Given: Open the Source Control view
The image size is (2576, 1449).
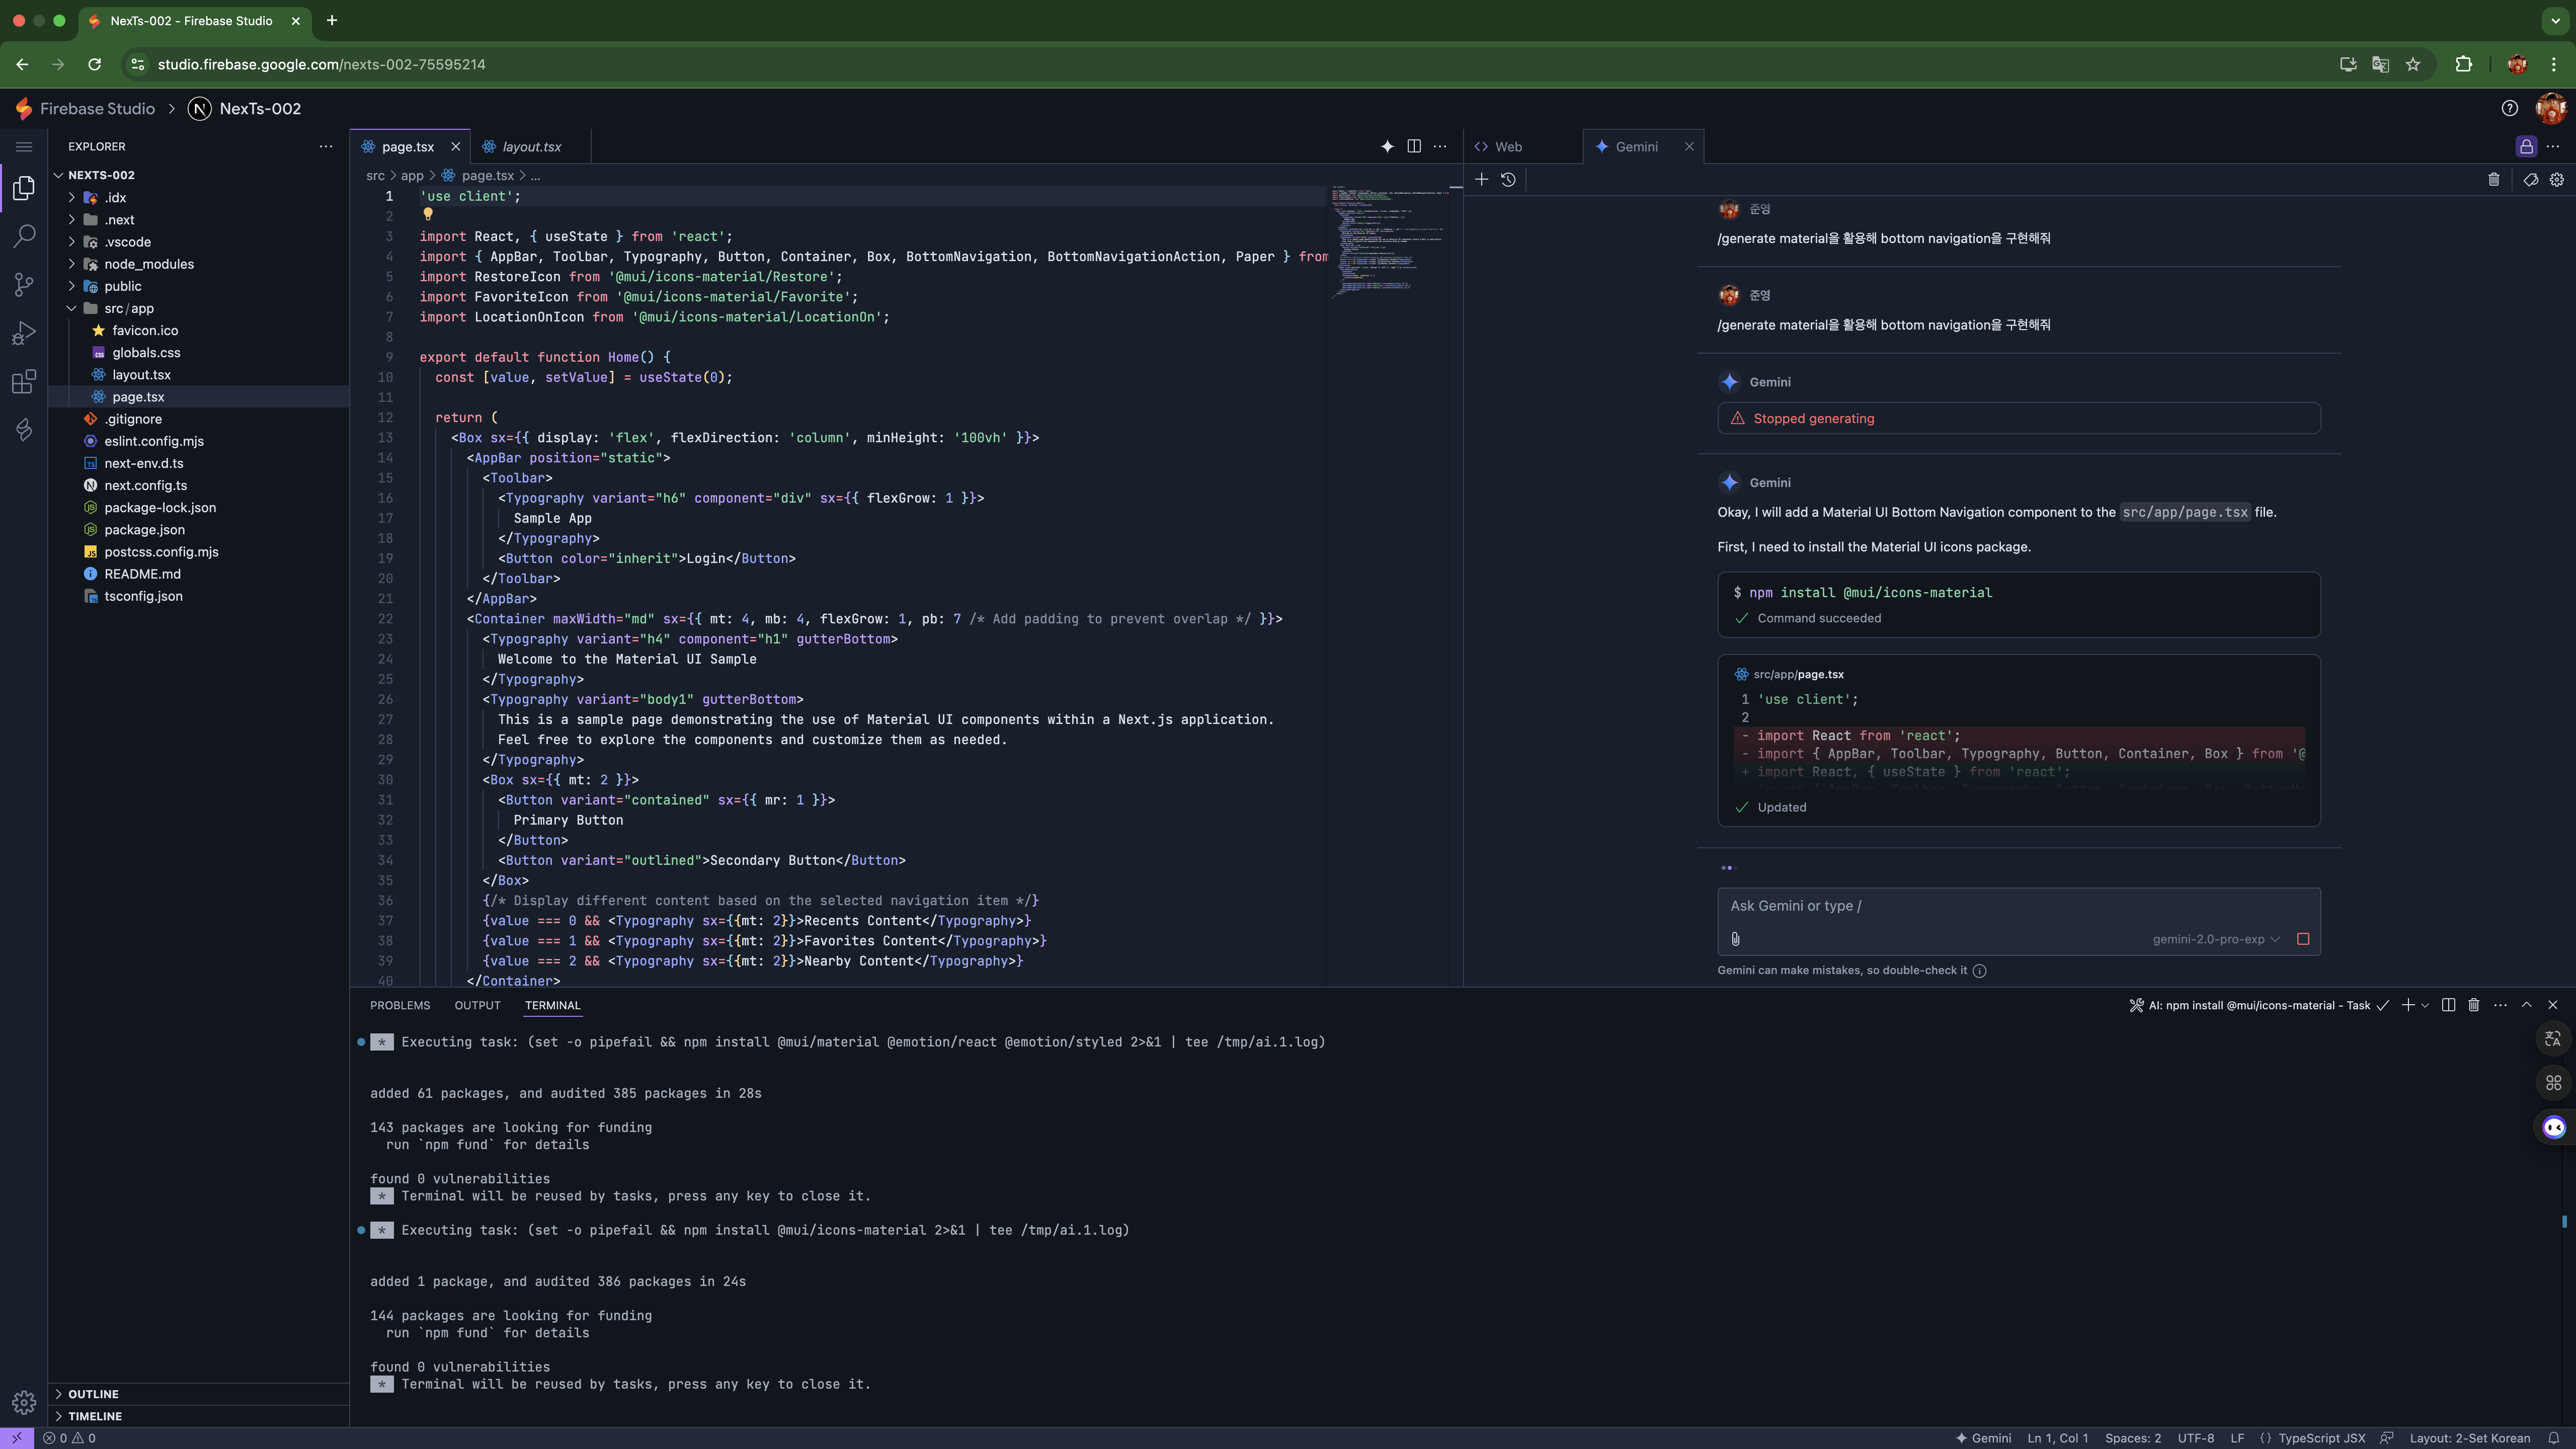Looking at the screenshot, I should (x=24, y=285).
